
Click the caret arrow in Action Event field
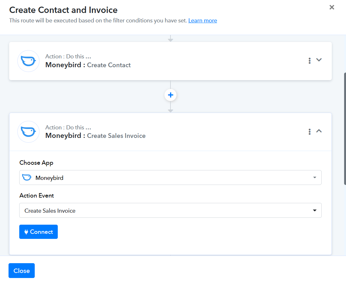[314, 210]
